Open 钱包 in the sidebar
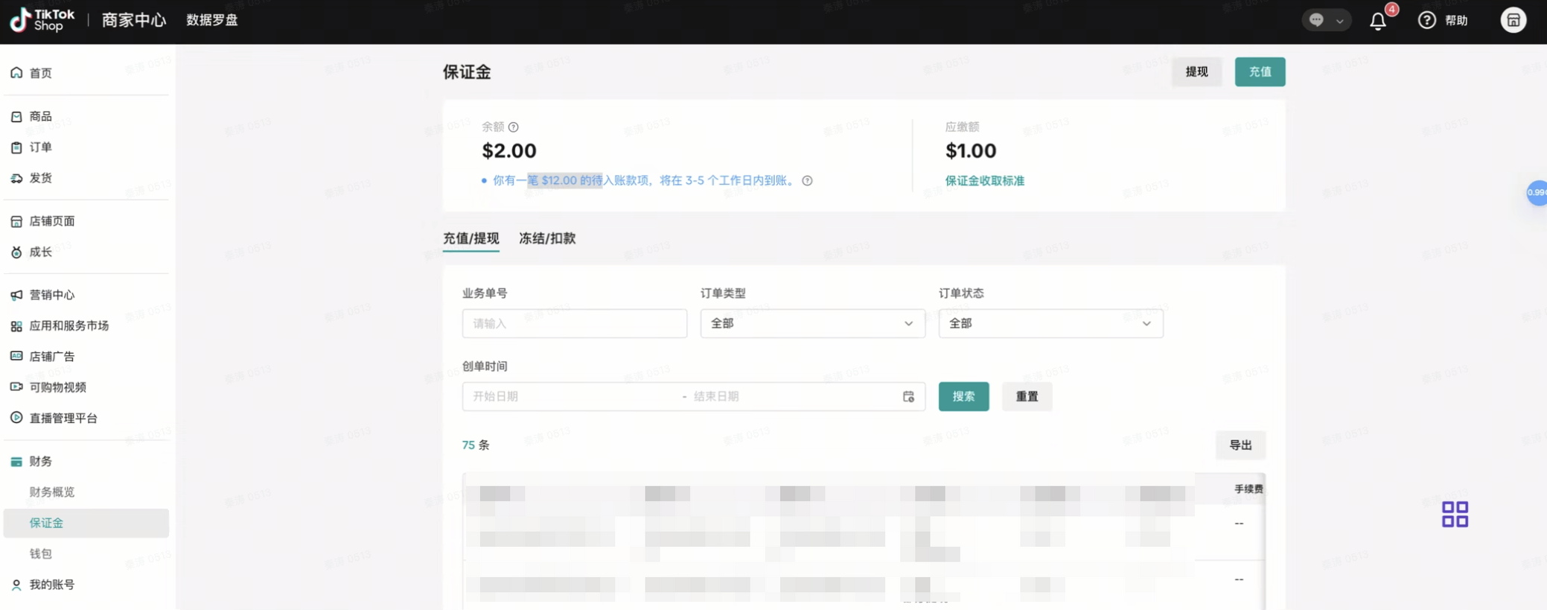This screenshot has height=610, width=1547. [x=41, y=553]
